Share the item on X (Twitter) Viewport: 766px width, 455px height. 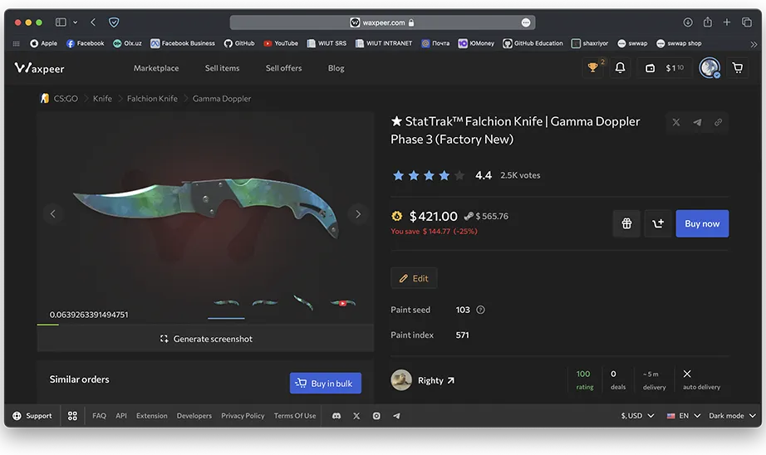[676, 123]
